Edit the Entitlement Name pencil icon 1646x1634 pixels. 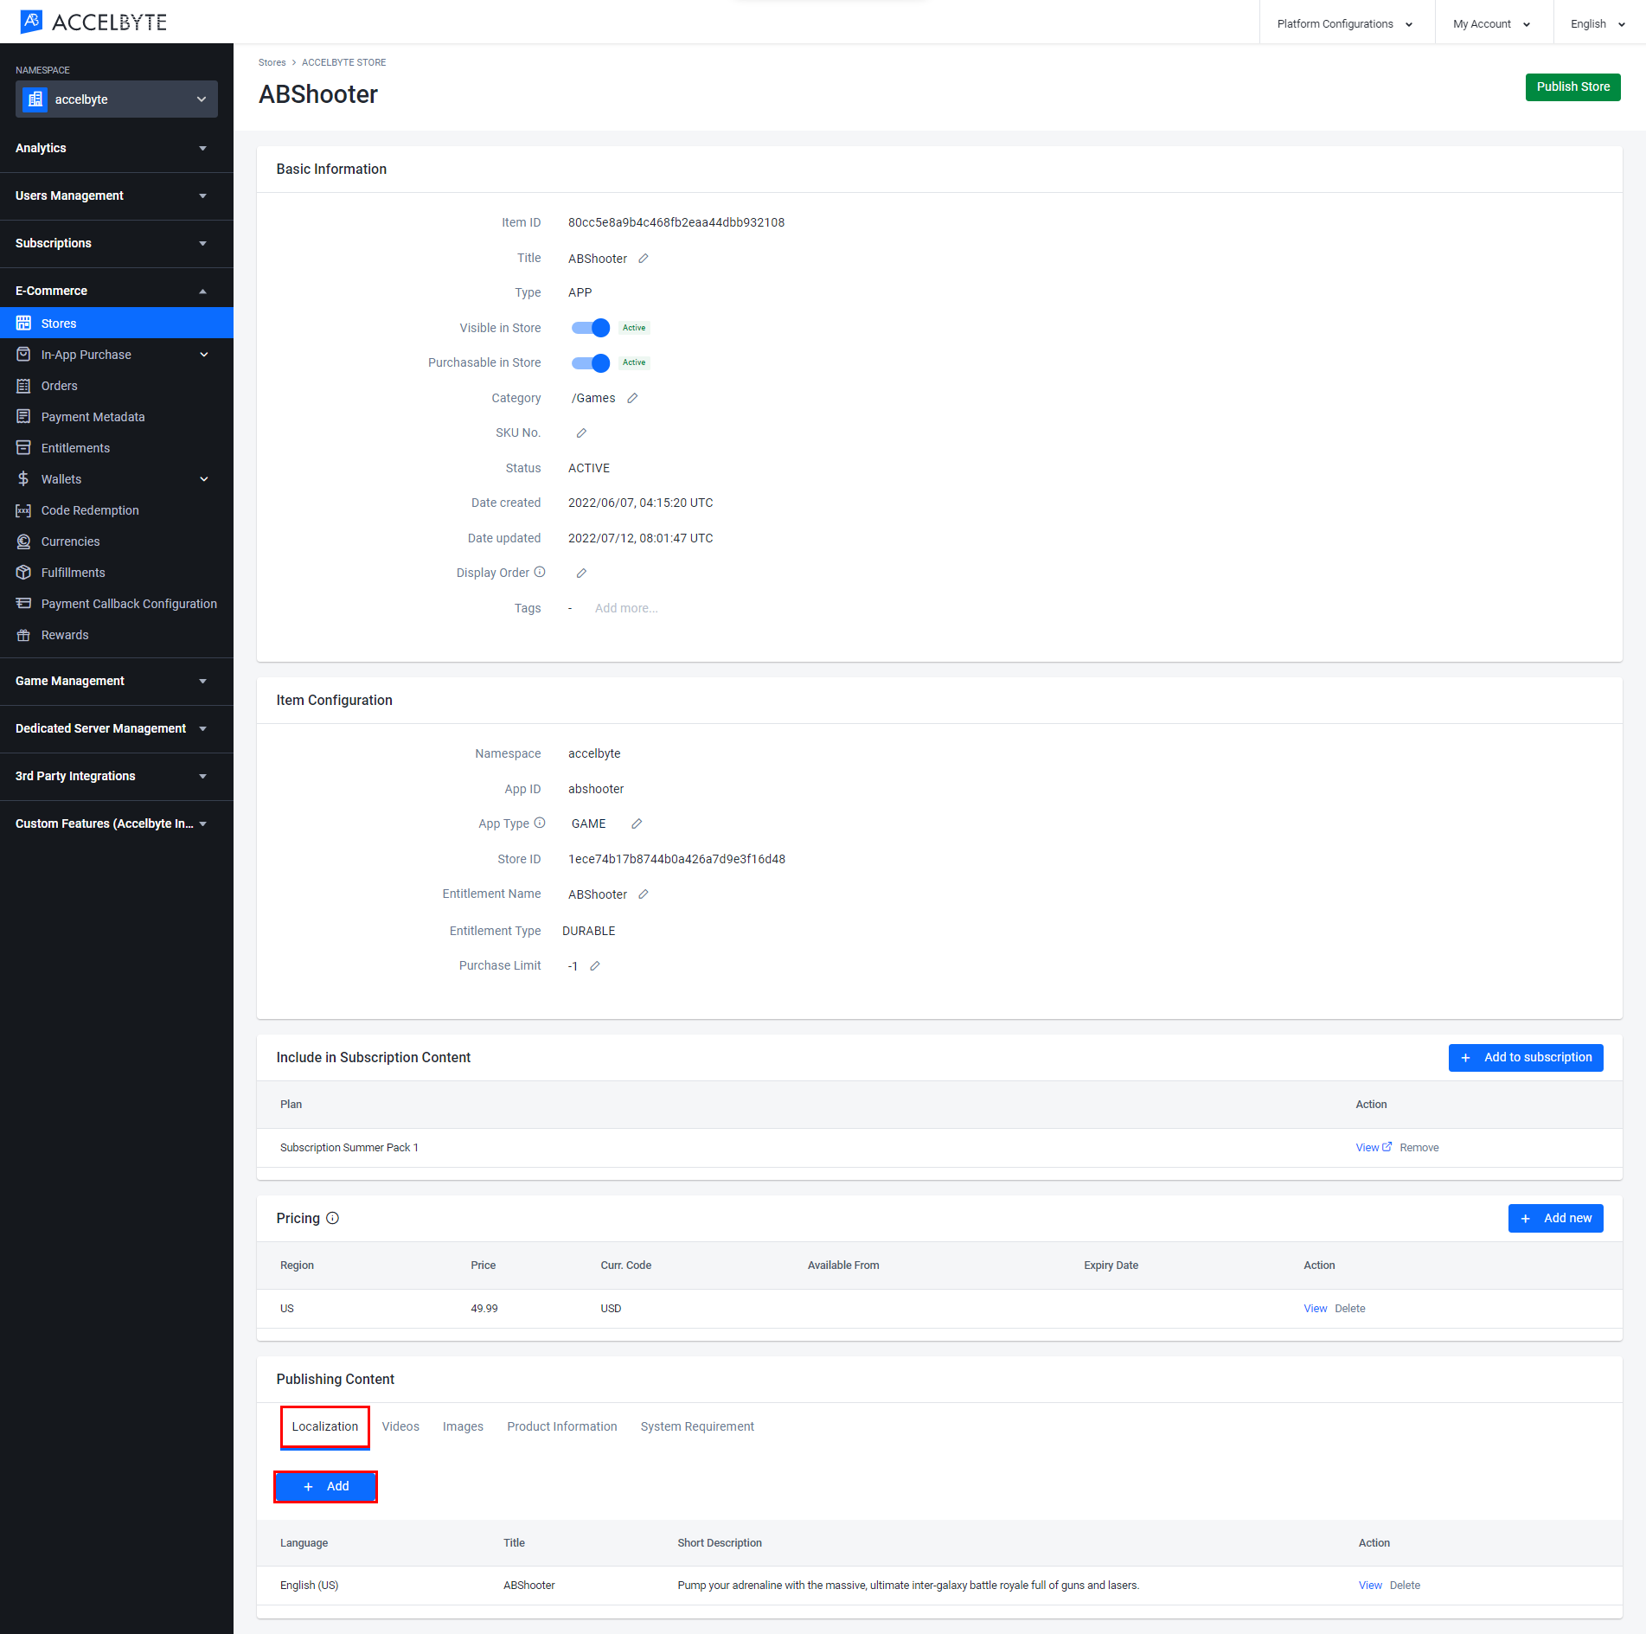pos(644,894)
